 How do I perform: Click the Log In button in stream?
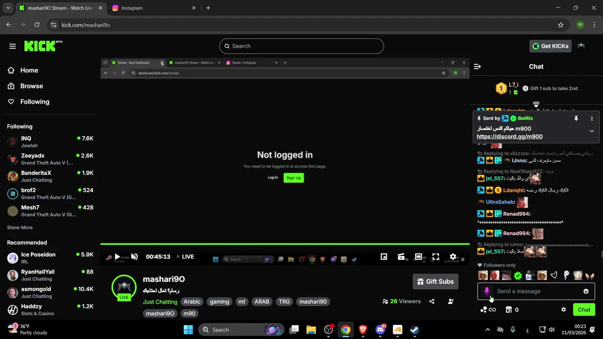(273, 178)
